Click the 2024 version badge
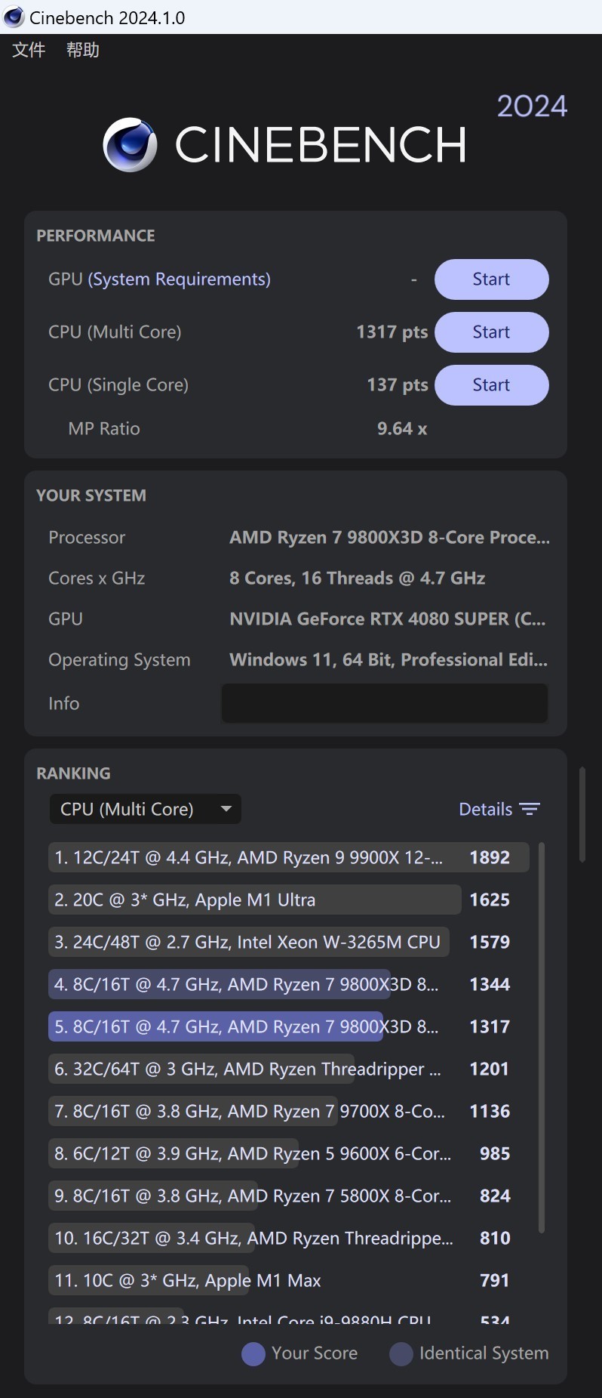The width and height of the screenshot is (602, 1398). (531, 106)
